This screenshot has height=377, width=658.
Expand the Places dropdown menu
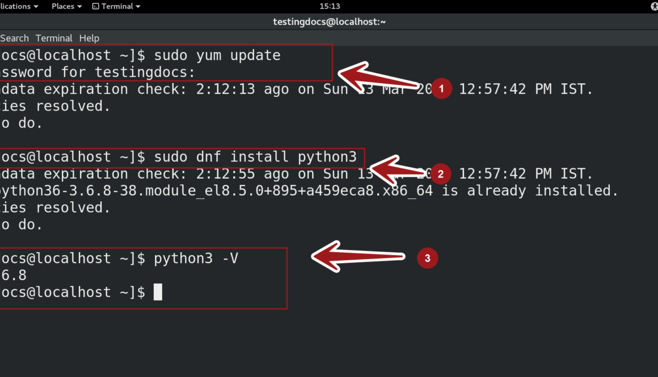click(66, 6)
